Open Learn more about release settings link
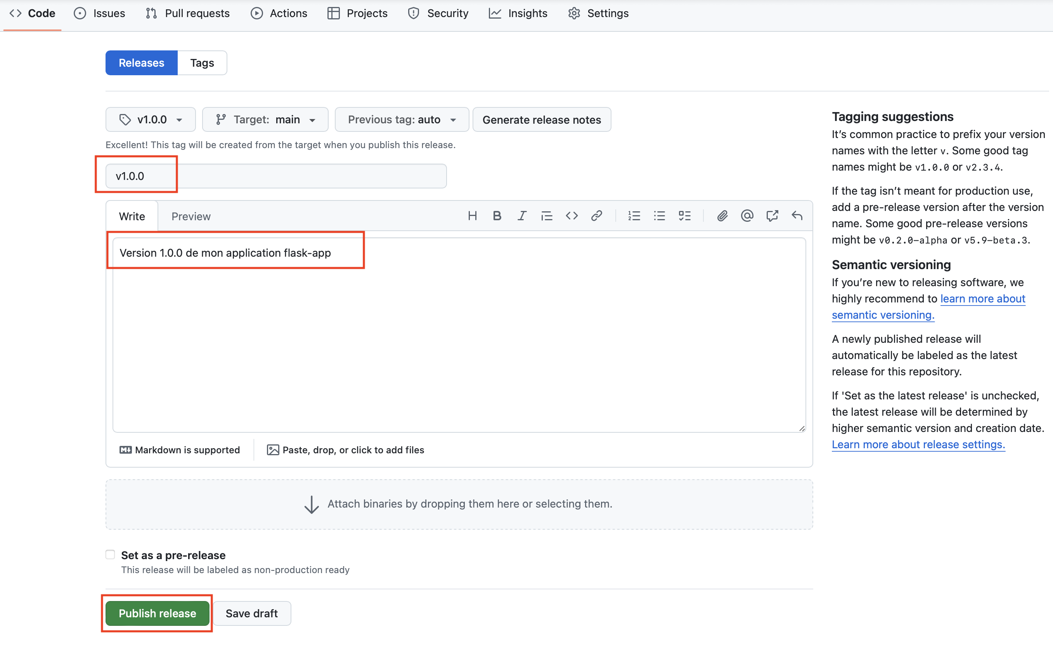The image size is (1053, 646). (918, 444)
